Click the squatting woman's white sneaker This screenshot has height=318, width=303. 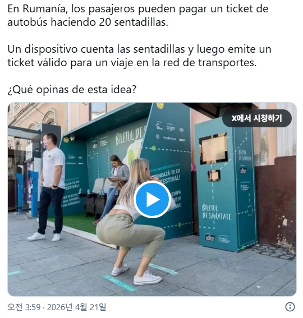[x=148, y=279]
